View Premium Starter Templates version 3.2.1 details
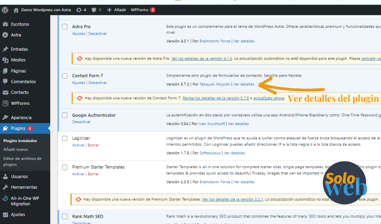Screen dimensions: 381x224 pyautogui.click(x=233, y=199)
